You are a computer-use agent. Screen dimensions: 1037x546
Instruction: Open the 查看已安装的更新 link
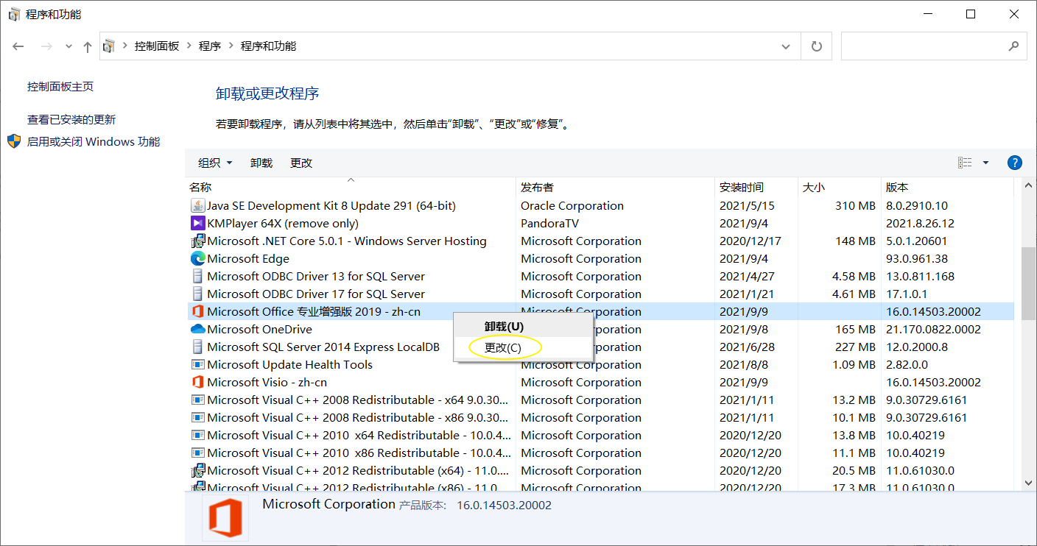(x=71, y=119)
